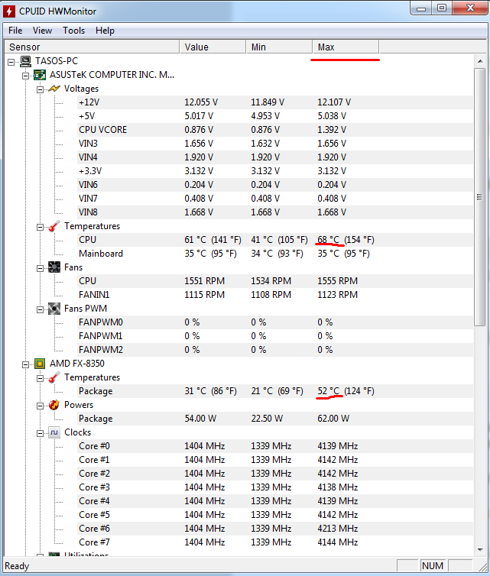Viewport: 490px width, 576px height.
Task: Select the Mainboard temperature row
Action: (x=275, y=254)
